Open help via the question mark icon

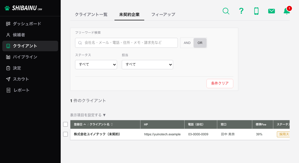point(241,11)
